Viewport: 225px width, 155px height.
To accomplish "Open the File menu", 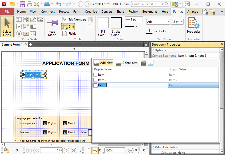I will click(7, 12).
